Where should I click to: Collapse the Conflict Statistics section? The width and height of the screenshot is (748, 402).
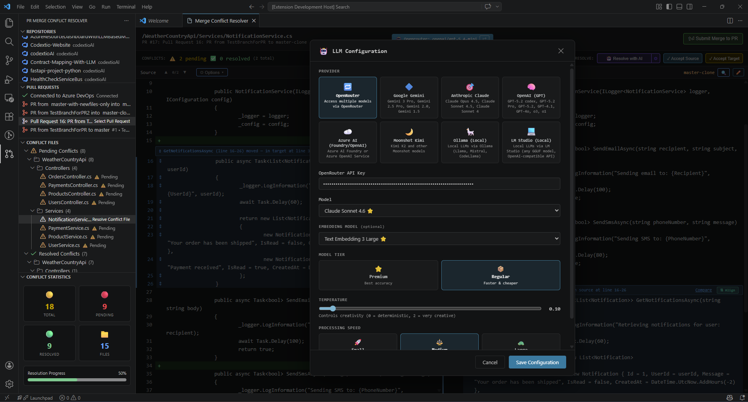point(23,277)
